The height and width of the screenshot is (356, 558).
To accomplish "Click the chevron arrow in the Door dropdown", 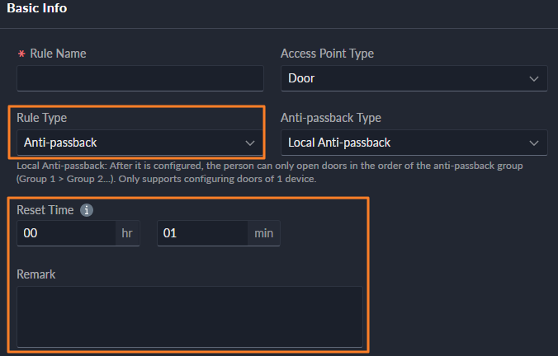I will click(533, 78).
